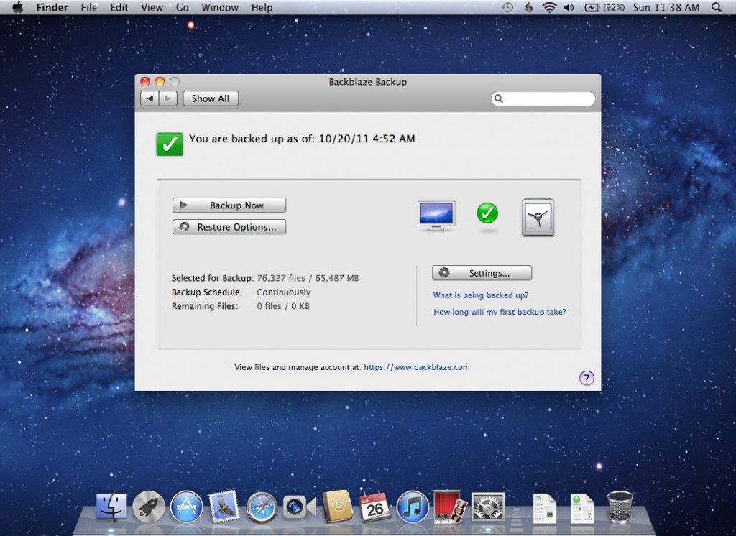Image resolution: width=736 pixels, height=536 pixels.
Task: Open Mail from the Dock
Action: pos(226,507)
